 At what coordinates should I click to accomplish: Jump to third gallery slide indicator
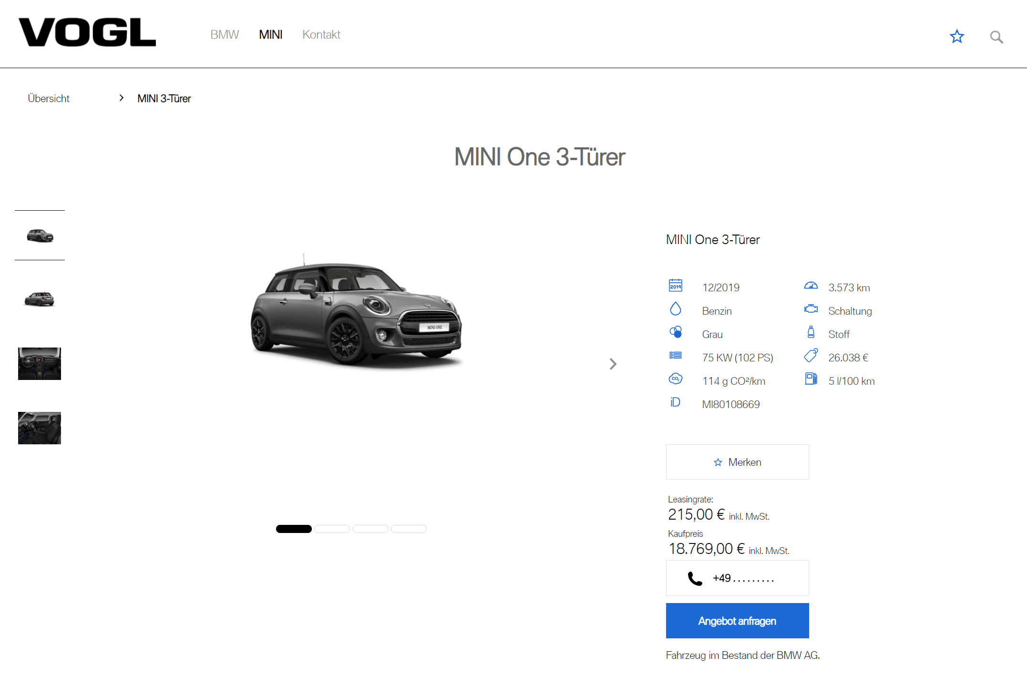tap(370, 529)
